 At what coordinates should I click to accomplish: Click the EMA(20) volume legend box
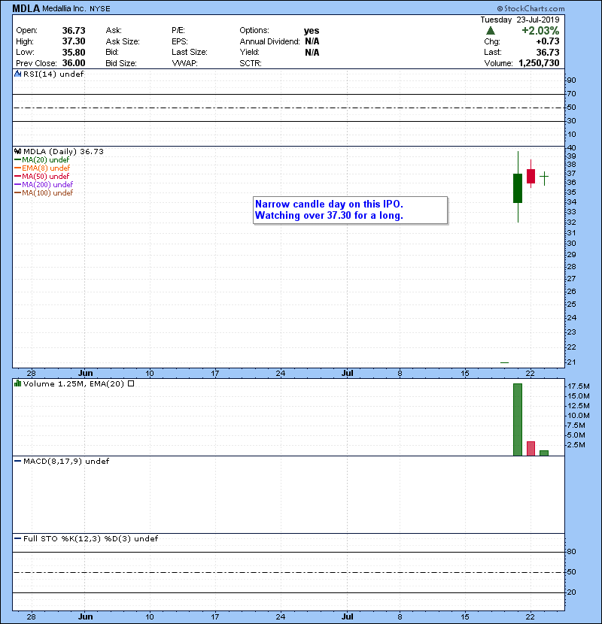(131, 383)
